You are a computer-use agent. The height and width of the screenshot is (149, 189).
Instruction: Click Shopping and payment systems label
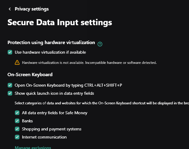(51, 129)
